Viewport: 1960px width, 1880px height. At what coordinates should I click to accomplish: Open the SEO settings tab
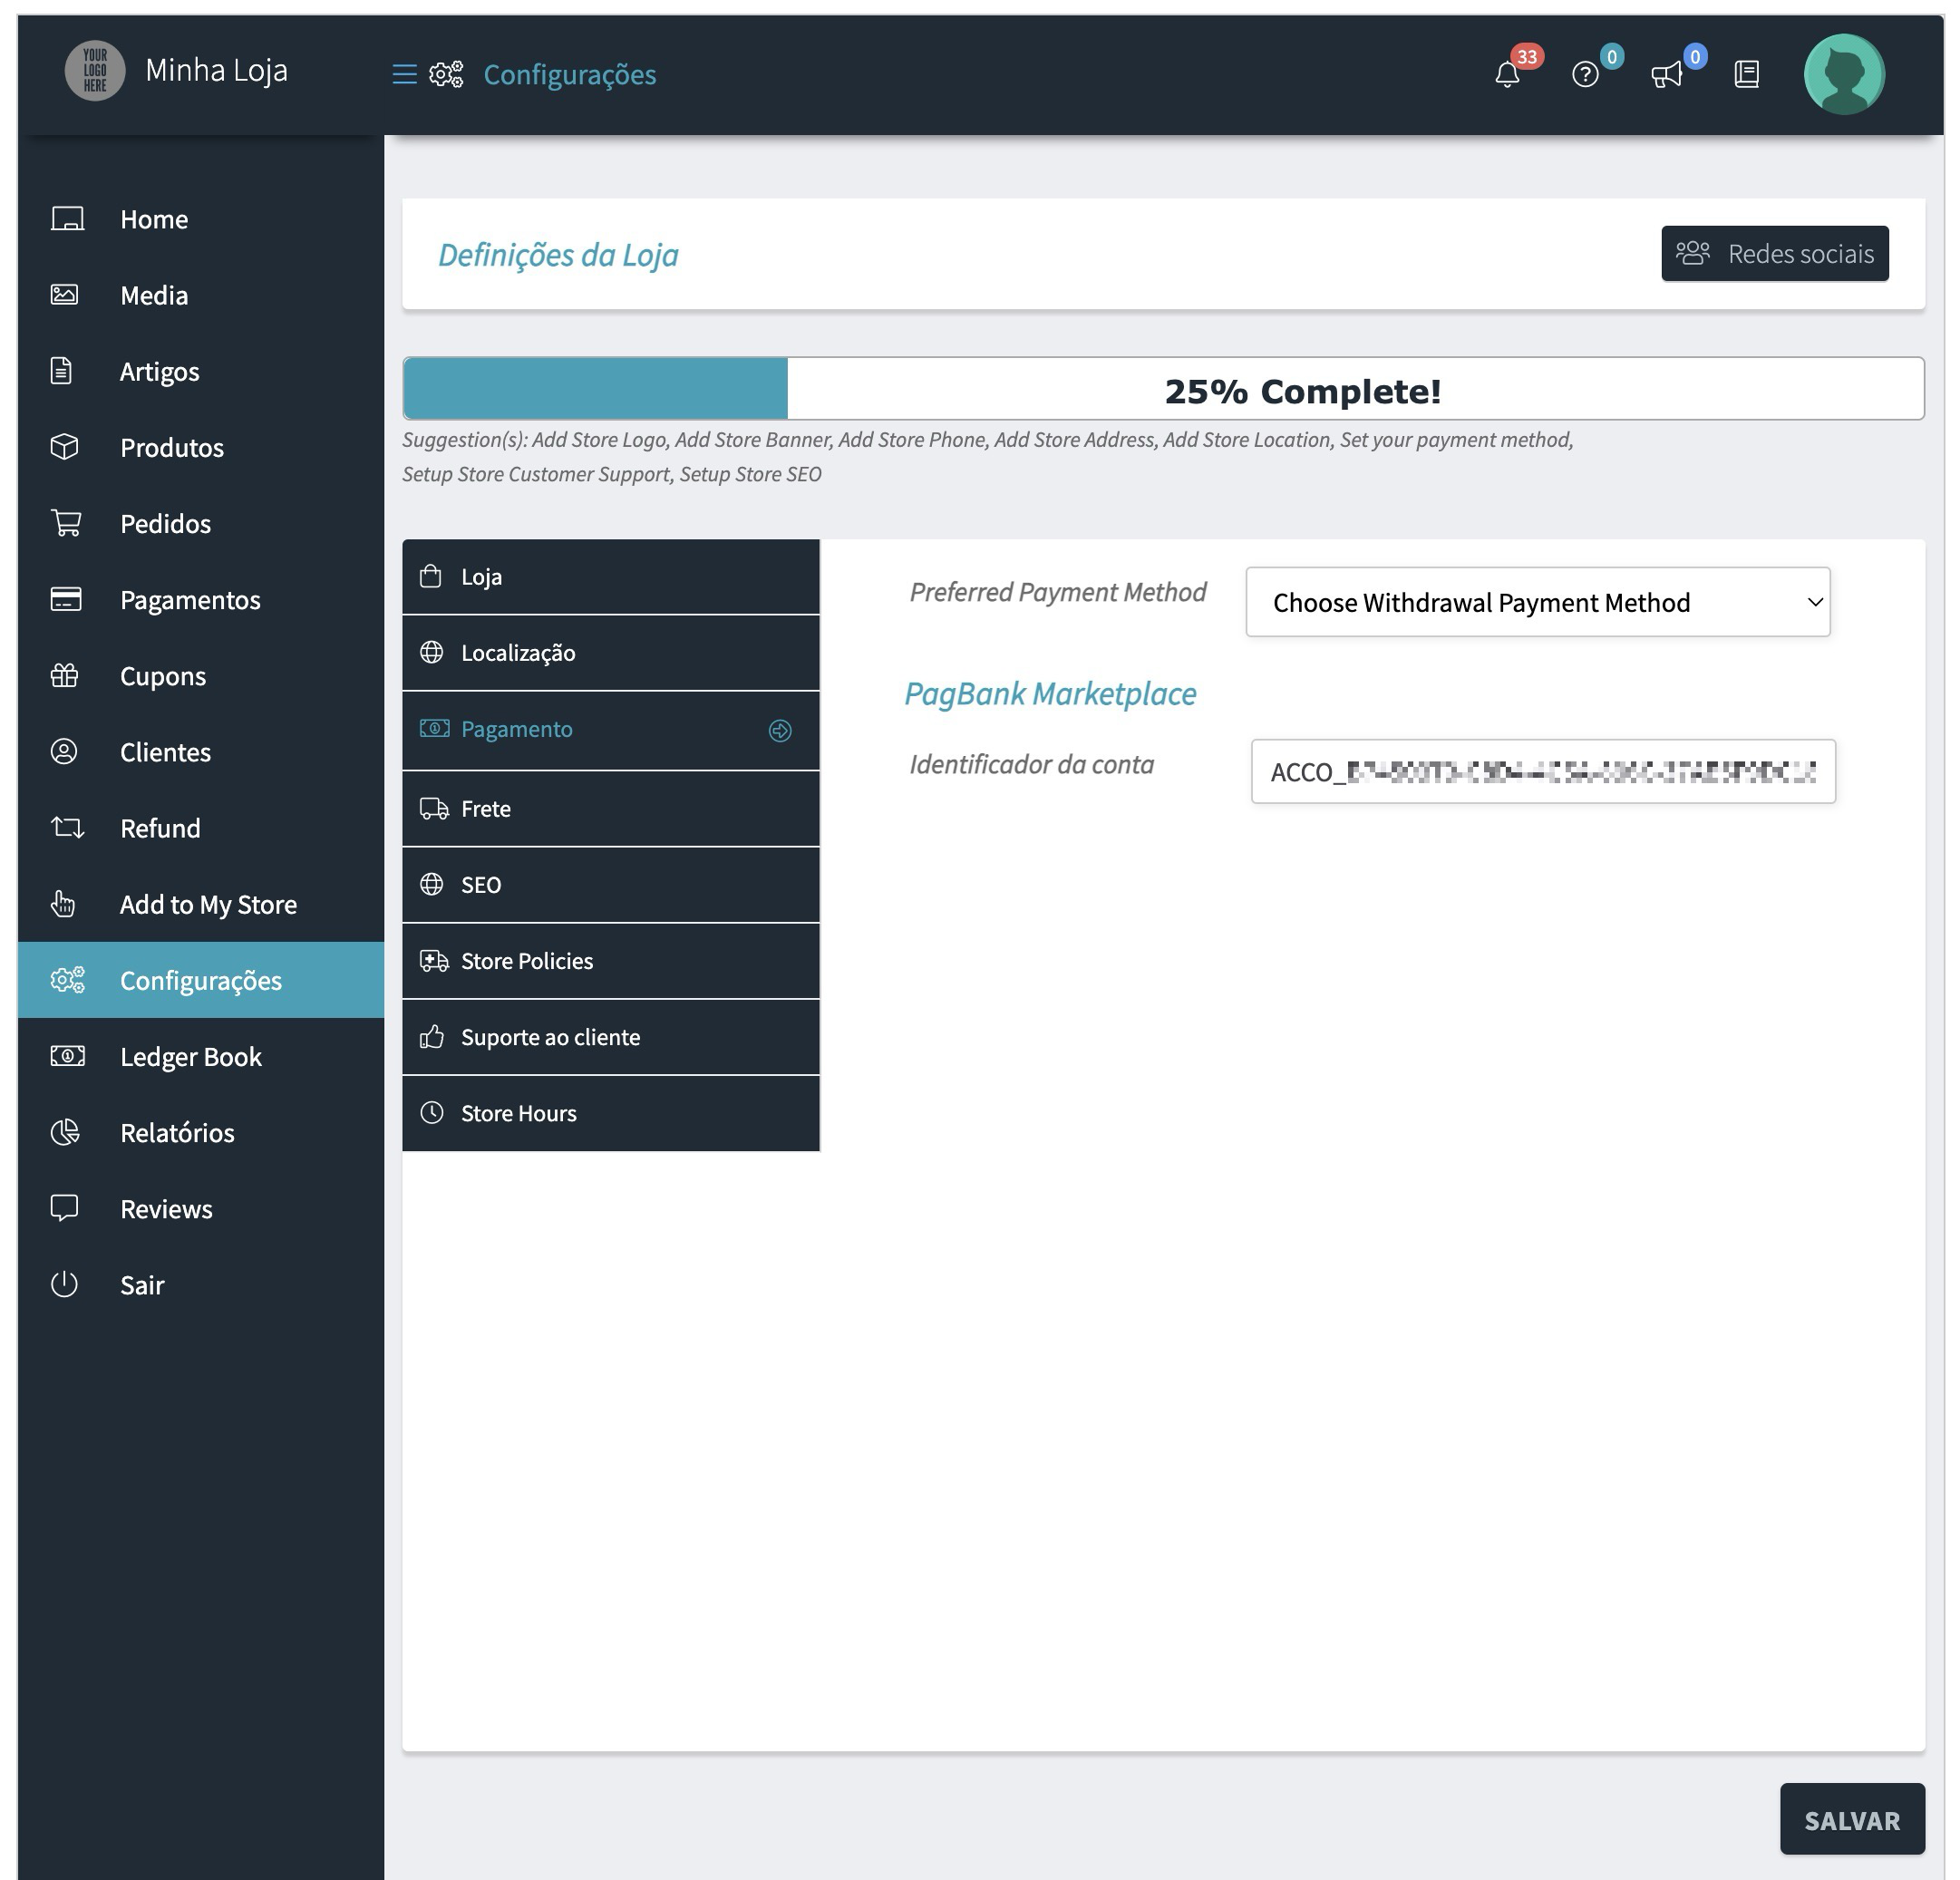[611, 885]
